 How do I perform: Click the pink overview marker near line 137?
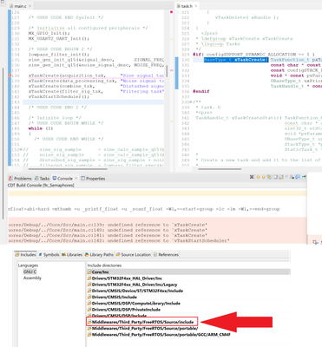(171, 70)
